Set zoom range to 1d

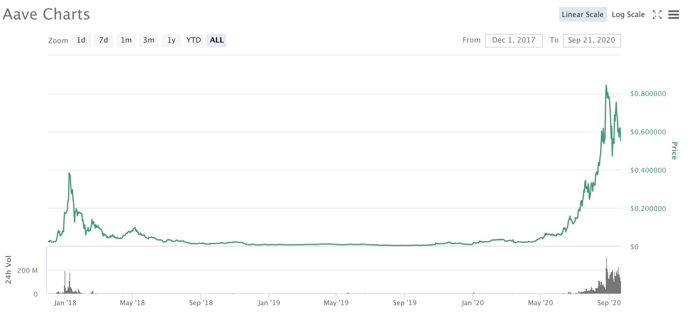(x=81, y=40)
